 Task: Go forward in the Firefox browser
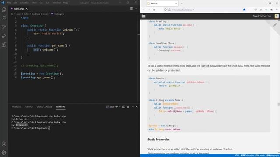149,10
